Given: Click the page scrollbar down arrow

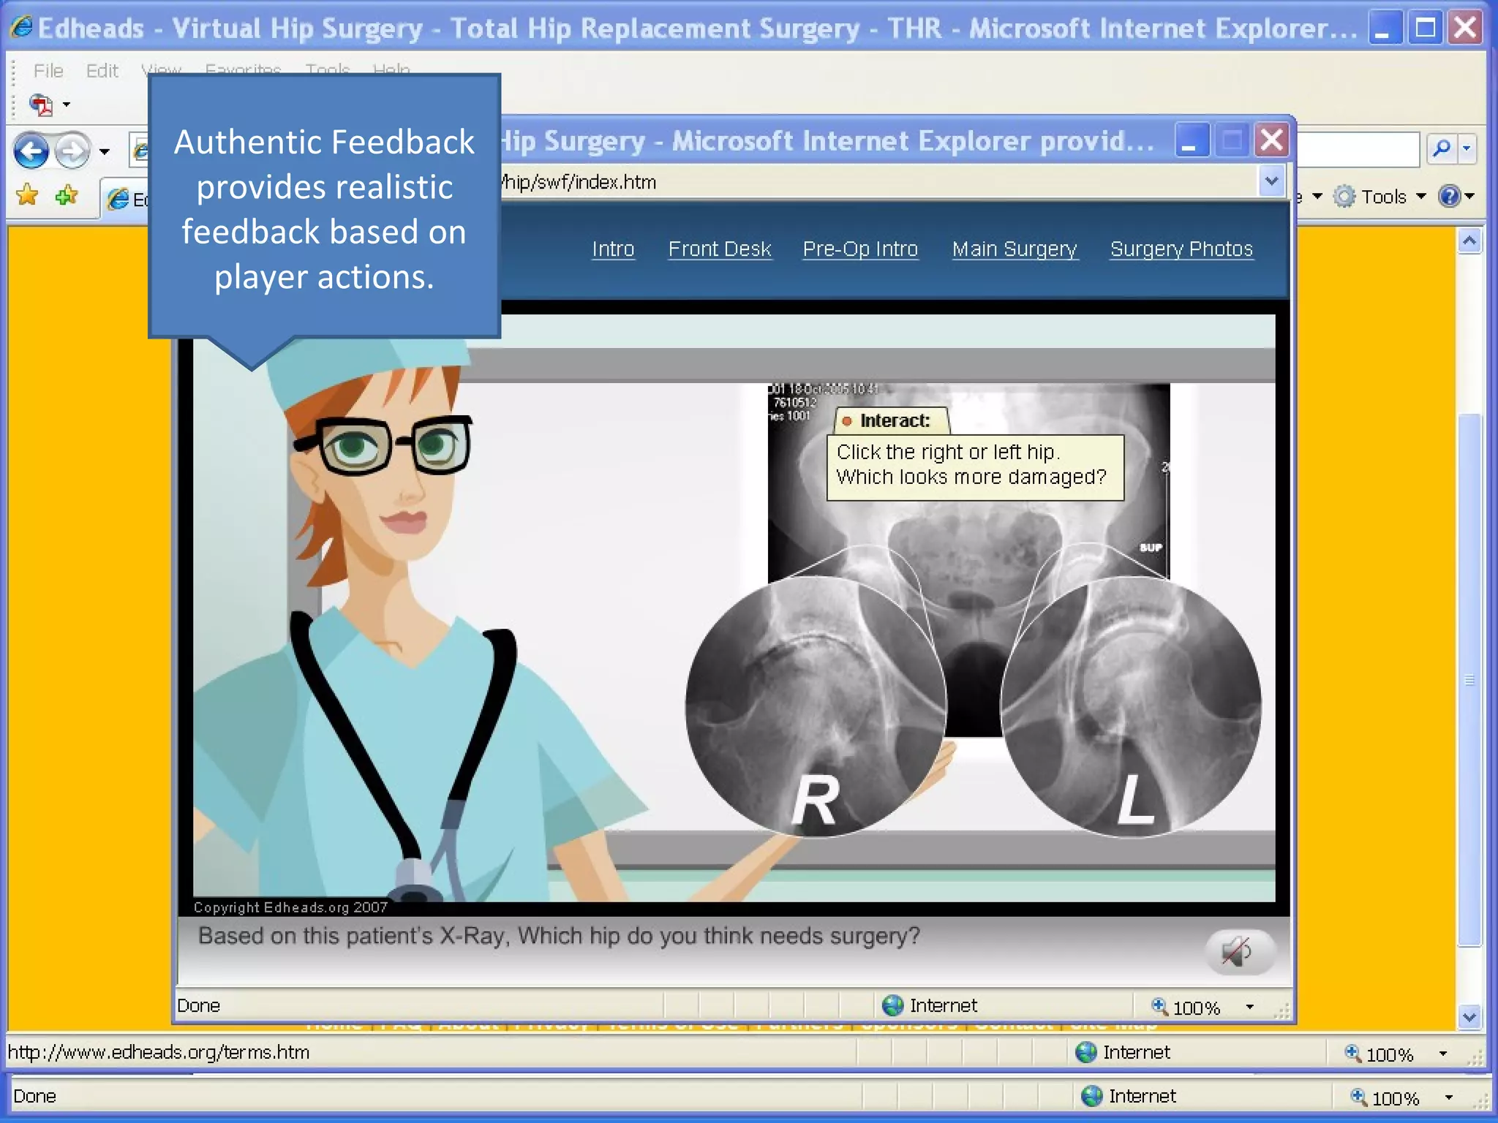Looking at the screenshot, I should point(1470,1016).
